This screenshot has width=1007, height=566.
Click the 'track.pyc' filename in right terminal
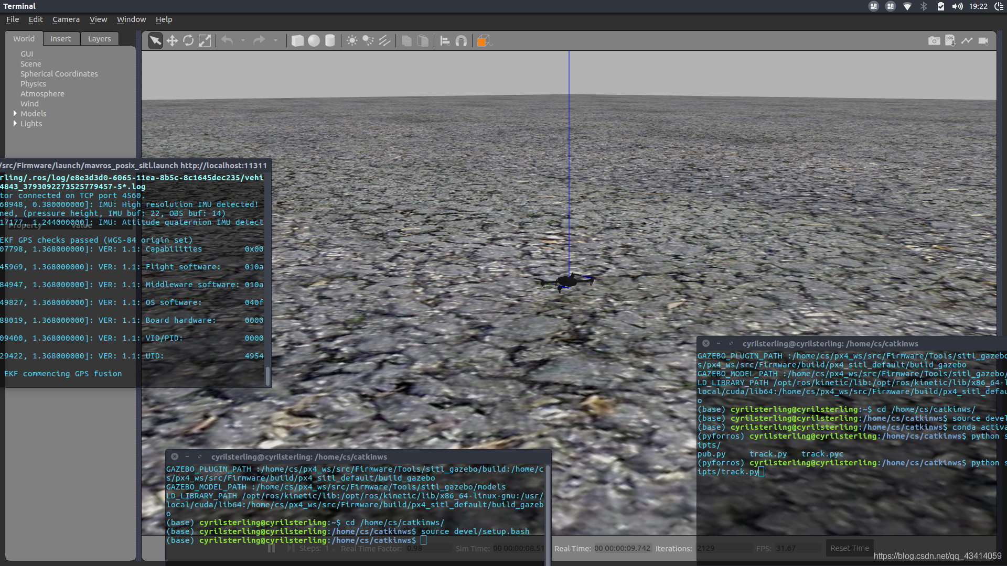pos(822,454)
